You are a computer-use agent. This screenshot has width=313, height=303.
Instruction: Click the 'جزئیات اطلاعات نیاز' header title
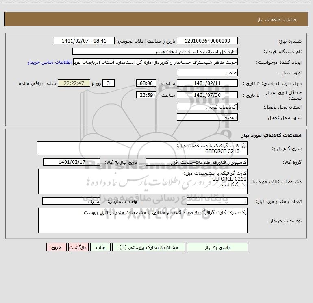(x=277, y=20)
